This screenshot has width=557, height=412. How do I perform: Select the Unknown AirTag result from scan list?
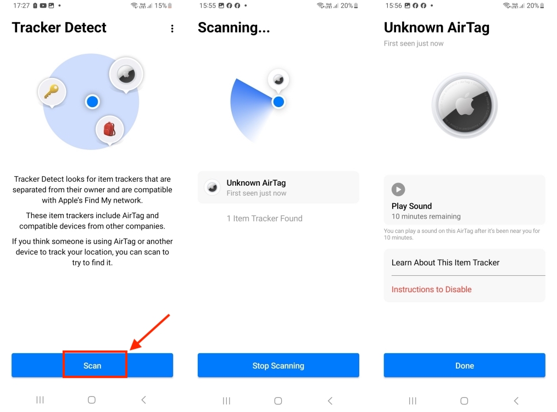[x=278, y=187]
